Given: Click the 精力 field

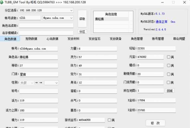Looking at the screenshot, I should coord(39,120).
